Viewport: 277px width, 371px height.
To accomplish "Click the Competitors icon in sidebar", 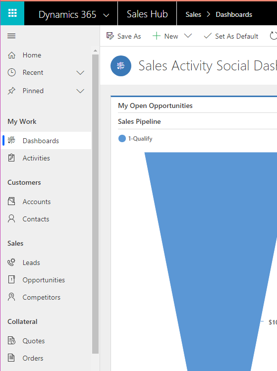I will pyautogui.click(x=11, y=297).
